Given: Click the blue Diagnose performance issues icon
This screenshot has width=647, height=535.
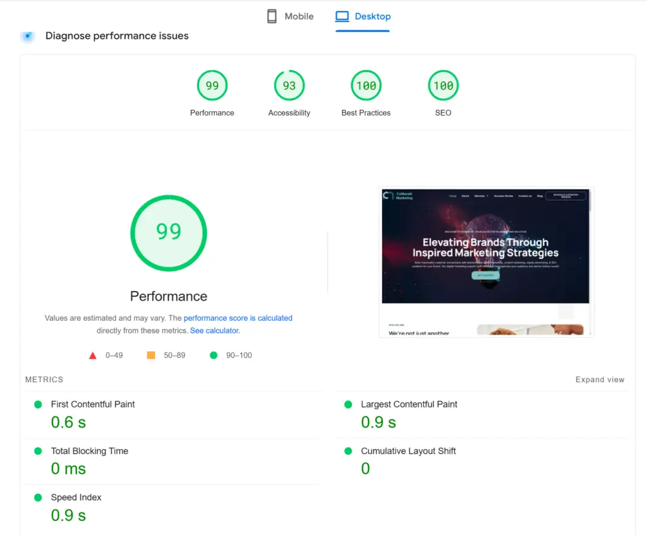Looking at the screenshot, I should 28,36.
